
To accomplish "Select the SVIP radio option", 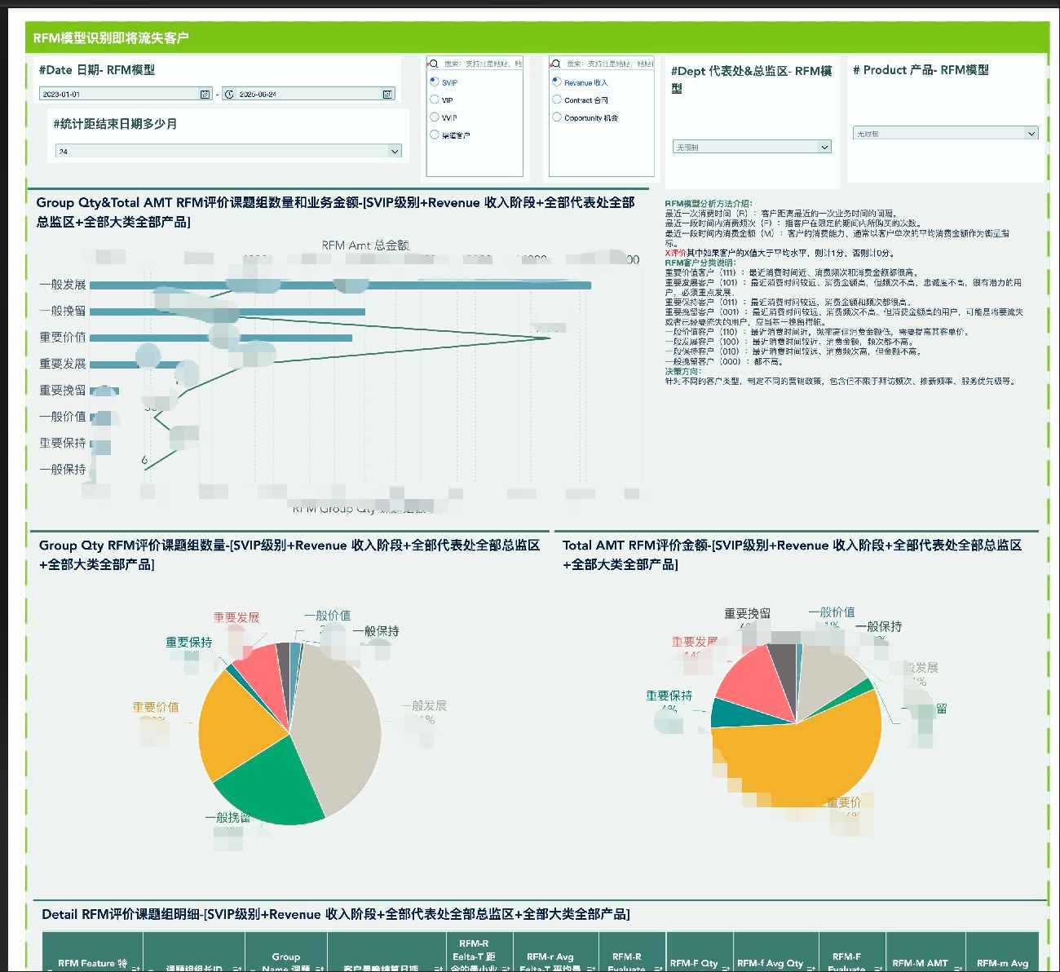I will coord(435,82).
